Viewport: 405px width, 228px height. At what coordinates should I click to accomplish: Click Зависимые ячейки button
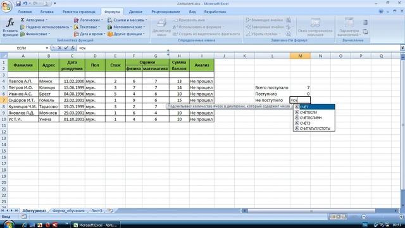(x=264, y=27)
